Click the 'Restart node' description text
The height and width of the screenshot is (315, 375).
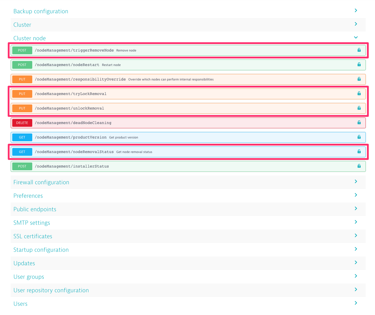click(x=111, y=65)
